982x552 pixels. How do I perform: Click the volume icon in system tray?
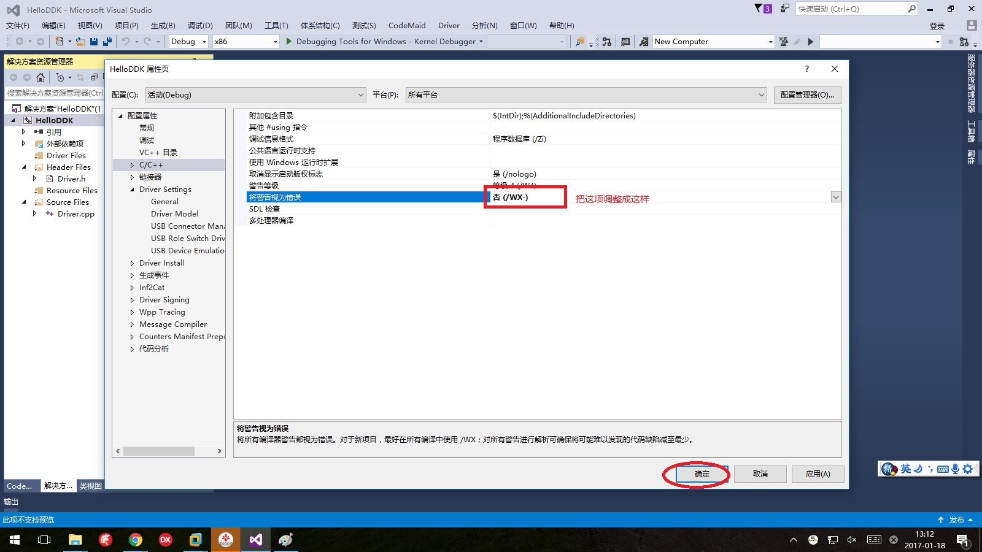[x=852, y=540]
